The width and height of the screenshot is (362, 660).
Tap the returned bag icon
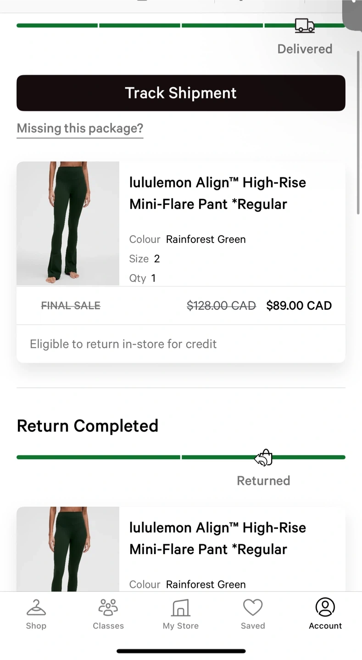pos(264,457)
